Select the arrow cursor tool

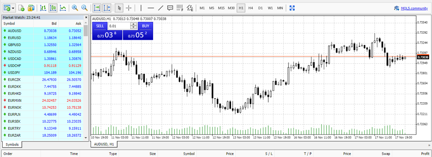click(119, 8)
